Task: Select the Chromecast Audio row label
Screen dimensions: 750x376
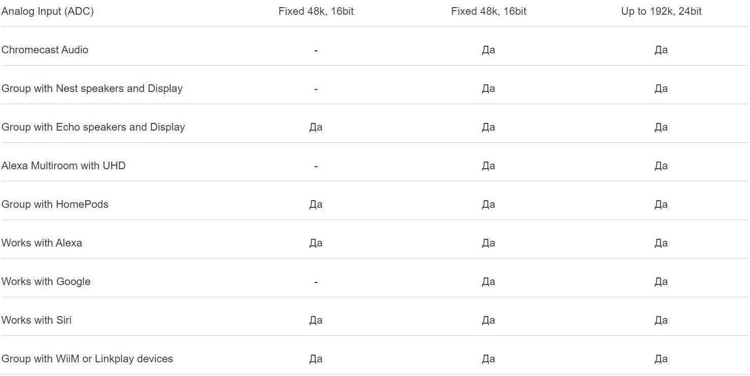Action: (45, 50)
